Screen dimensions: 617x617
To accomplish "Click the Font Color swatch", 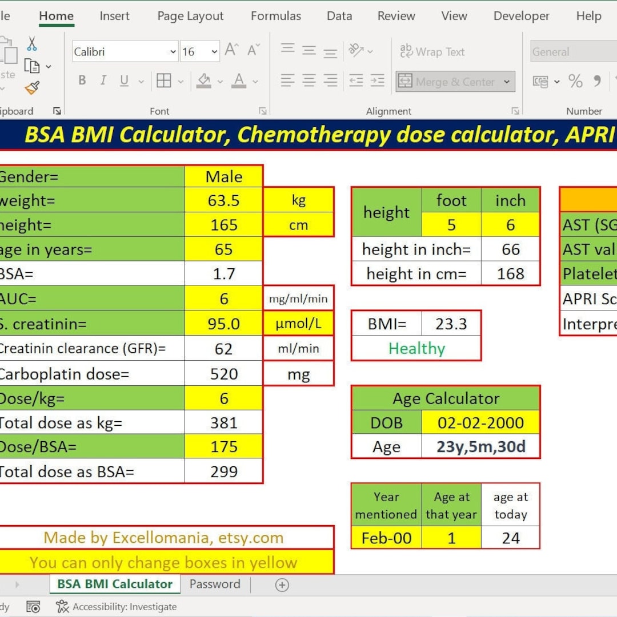I will pos(239,80).
